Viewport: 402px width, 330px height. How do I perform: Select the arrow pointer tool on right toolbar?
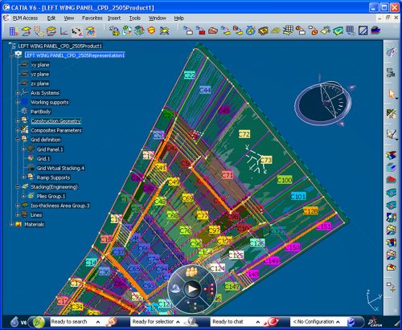coord(392,94)
